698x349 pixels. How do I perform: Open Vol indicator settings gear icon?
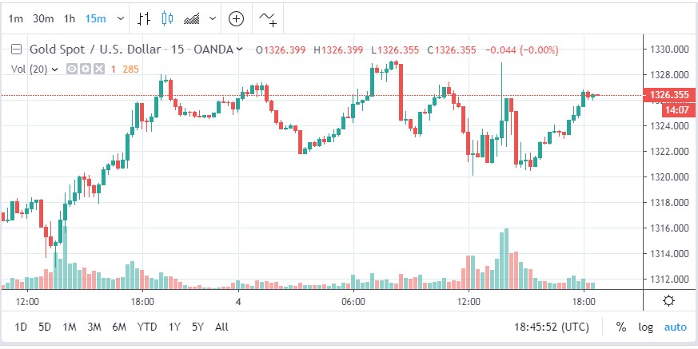pos(86,69)
